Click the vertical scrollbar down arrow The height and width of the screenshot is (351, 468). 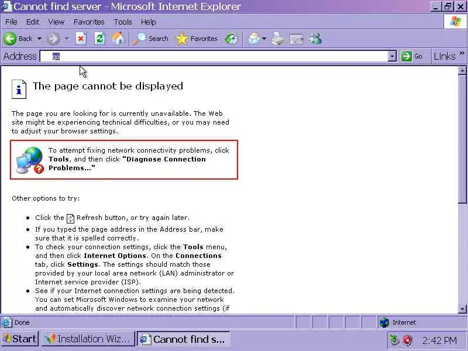pos(462,309)
